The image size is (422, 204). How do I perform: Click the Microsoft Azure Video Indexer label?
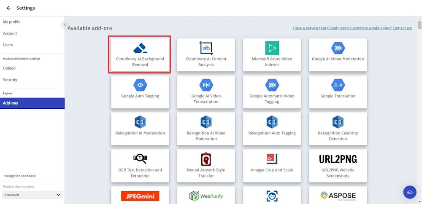click(272, 62)
